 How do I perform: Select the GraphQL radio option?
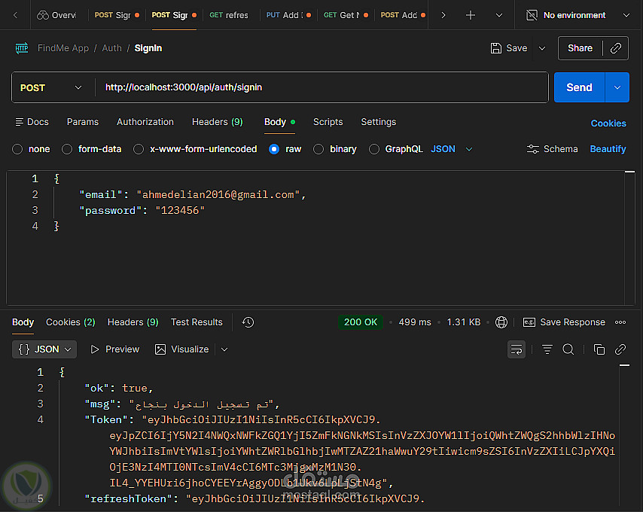pos(374,149)
